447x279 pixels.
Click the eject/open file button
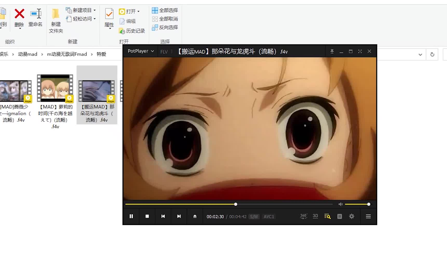coord(195,216)
